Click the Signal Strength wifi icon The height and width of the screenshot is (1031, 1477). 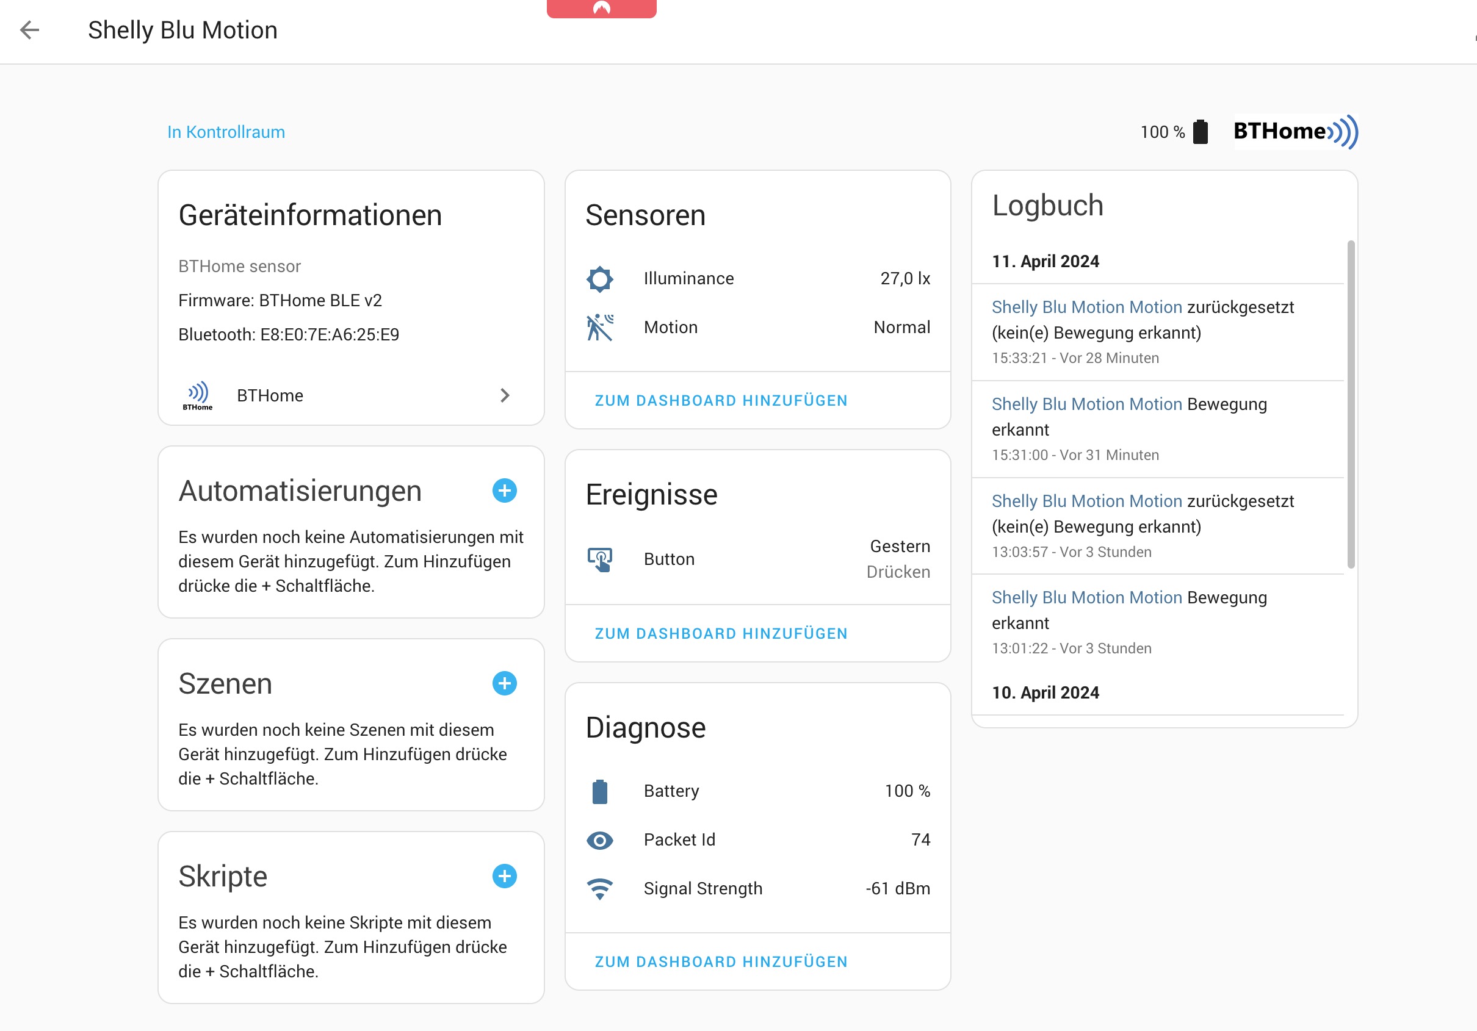click(x=599, y=889)
